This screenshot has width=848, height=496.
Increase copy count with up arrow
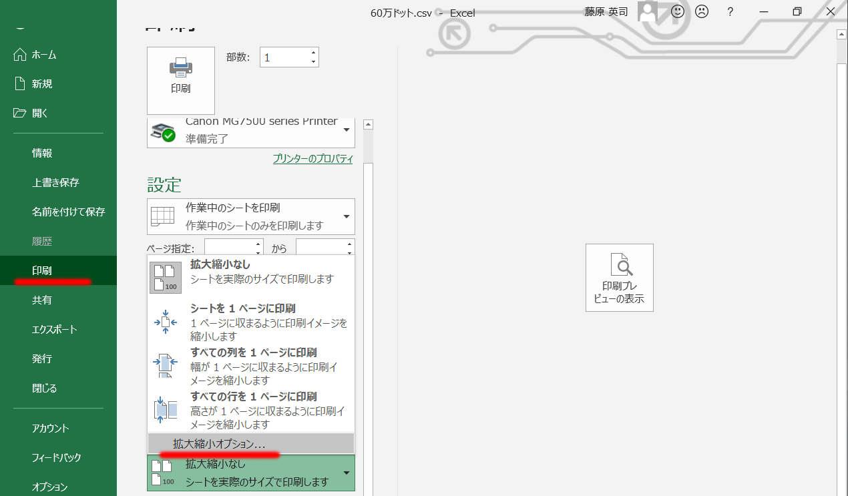pyautogui.click(x=313, y=53)
